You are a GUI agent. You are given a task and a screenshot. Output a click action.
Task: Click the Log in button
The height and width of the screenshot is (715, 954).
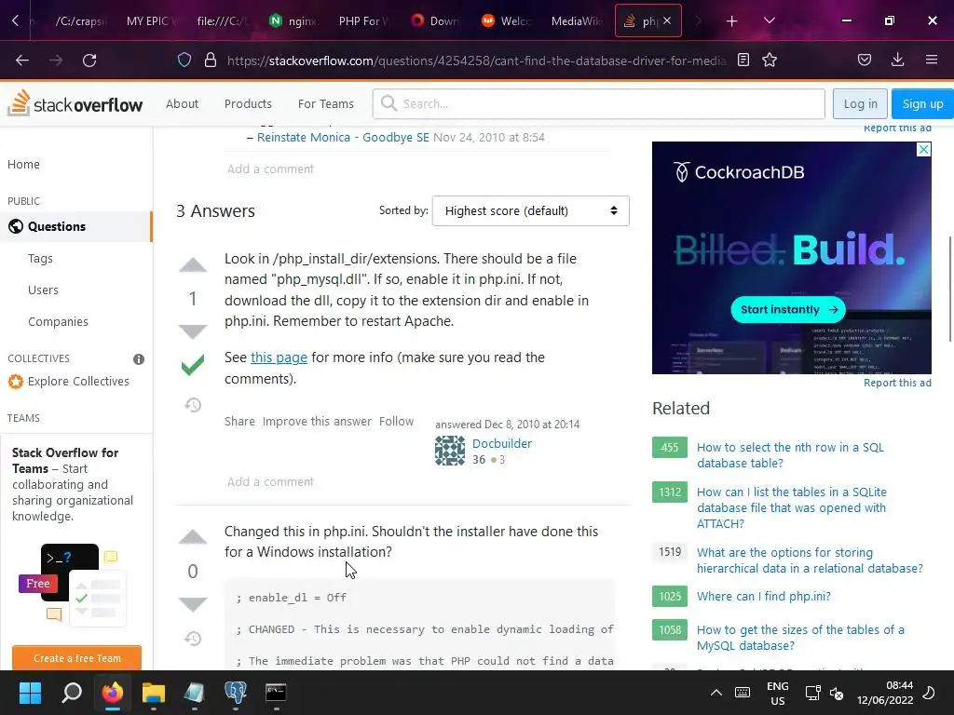click(860, 104)
